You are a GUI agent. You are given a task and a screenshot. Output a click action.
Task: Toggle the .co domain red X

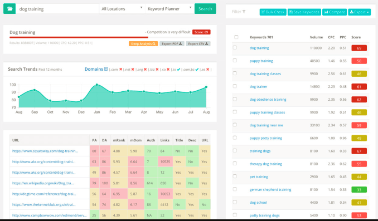pos(168,70)
